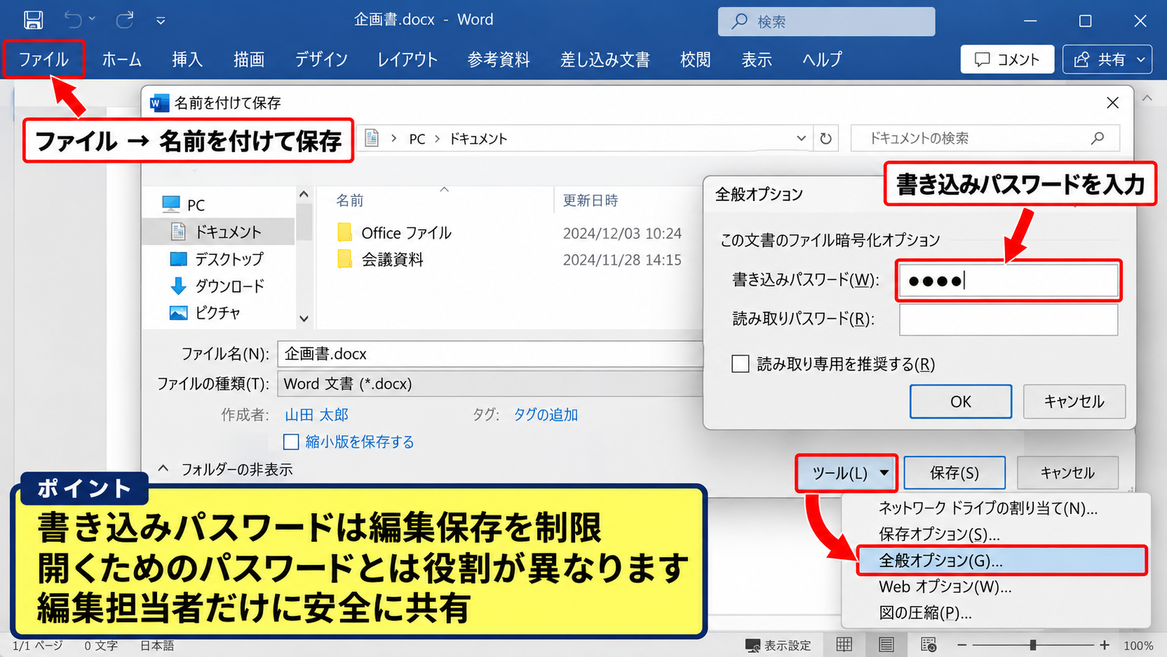This screenshot has width=1167, height=657.
Task: Select the Office ファイル folder icon
Action: [345, 232]
